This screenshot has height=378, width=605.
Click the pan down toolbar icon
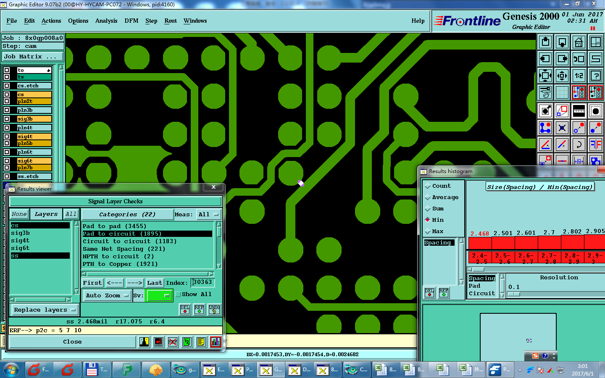[x=562, y=42]
